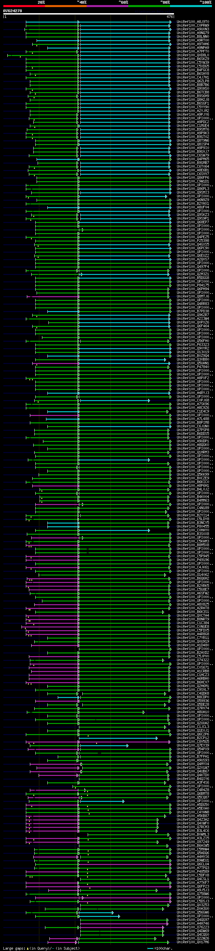The width and height of the screenshot is (215, 951).
Task: Click hit UniRef100_B2YHX1
Action: click(193, 203)
